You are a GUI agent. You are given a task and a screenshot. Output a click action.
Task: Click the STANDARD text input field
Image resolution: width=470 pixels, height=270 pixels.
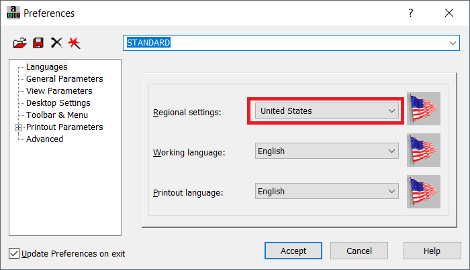coord(285,43)
